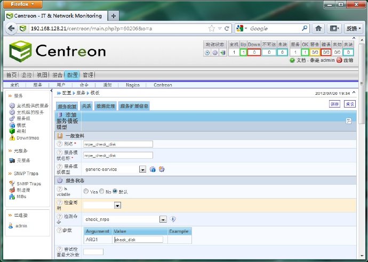The width and height of the screenshot is (368, 262).
Task: Open the check_nrpe command dropdown
Action: tap(163, 219)
